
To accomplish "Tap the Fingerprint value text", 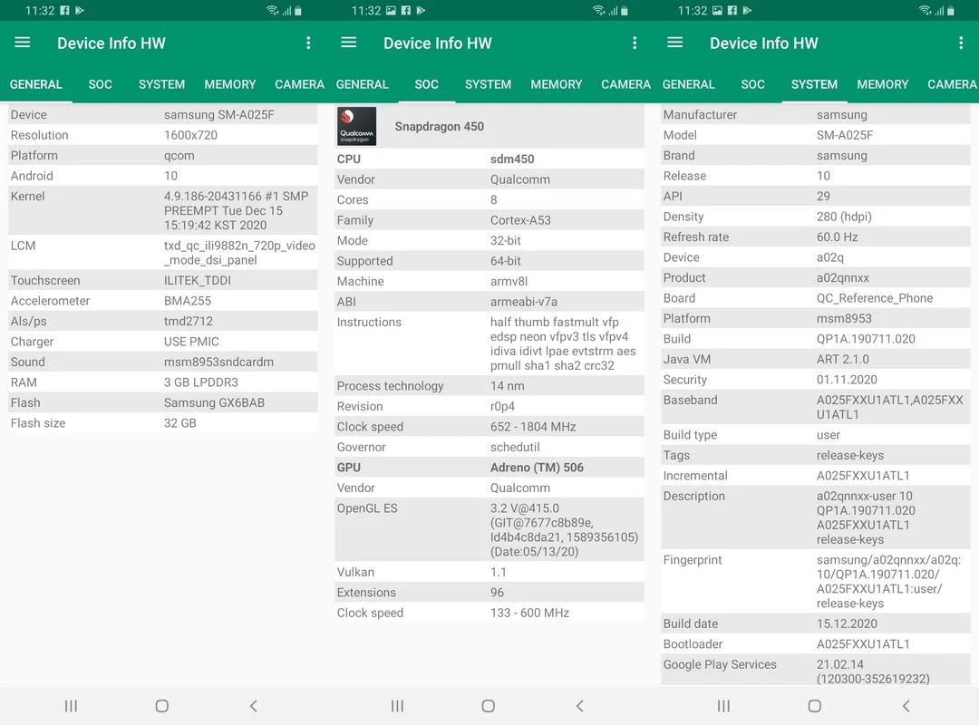I will [x=888, y=582].
